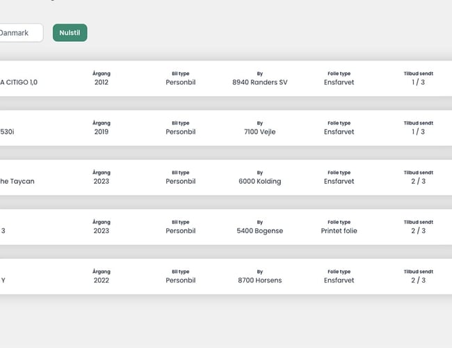Select the 530i car row title

point(7,132)
